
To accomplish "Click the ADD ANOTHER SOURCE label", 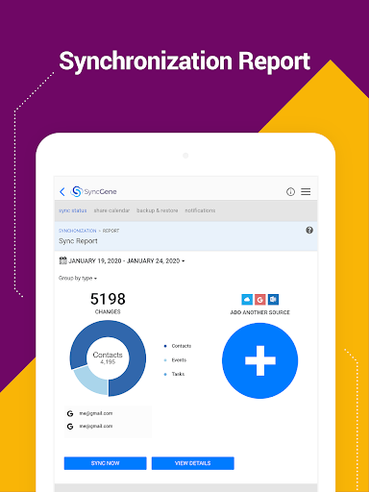I will [x=260, y=312].
